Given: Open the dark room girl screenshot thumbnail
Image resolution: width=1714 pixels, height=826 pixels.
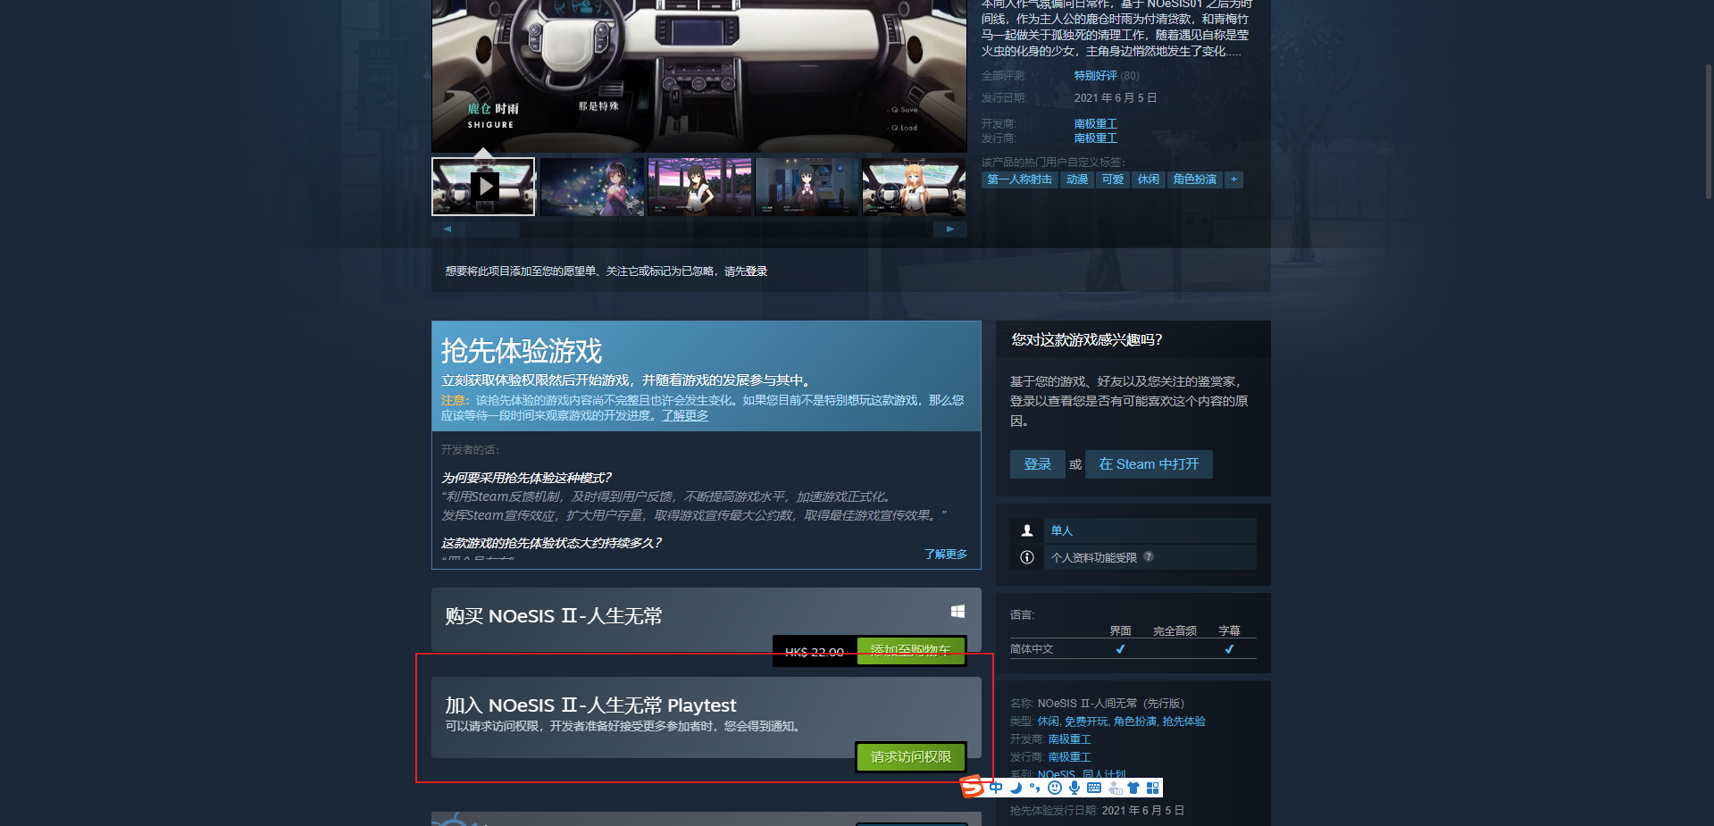Looking at the screenshot, I should (x=807, y=187).
